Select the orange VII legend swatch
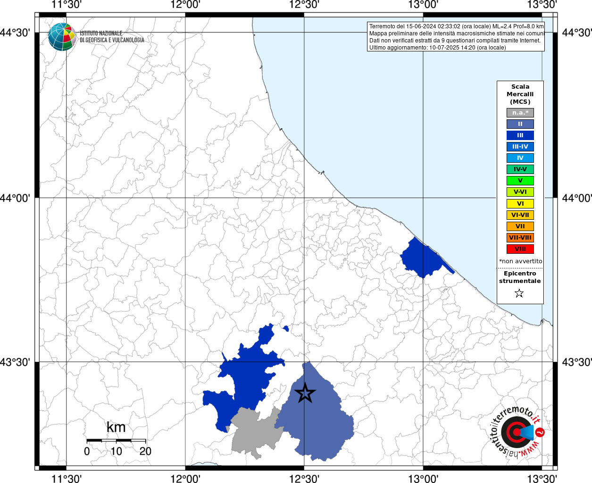The height and width of the screenshot is (483, 592). tap(520, 226)
